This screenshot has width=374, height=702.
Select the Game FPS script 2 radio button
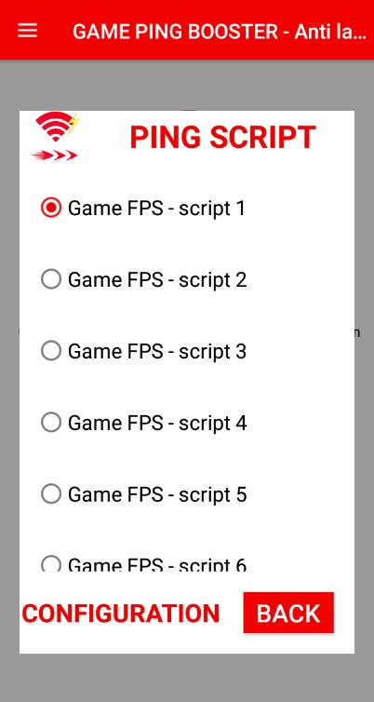pos(51,279)
